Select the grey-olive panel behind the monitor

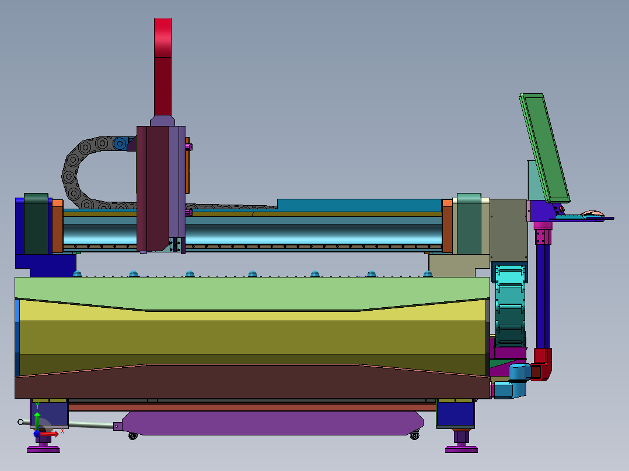(x=508, y=230)
